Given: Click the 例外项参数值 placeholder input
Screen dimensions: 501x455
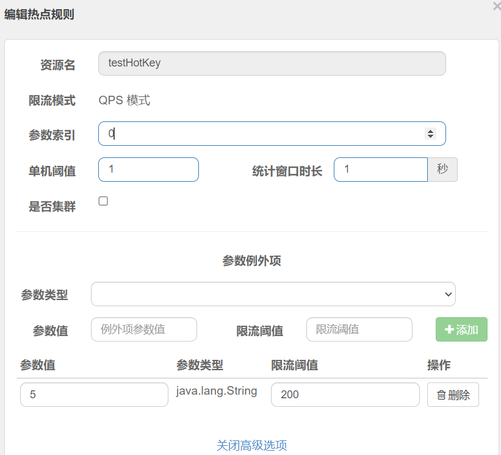Looking at the screenshot, I should (144, 329).
